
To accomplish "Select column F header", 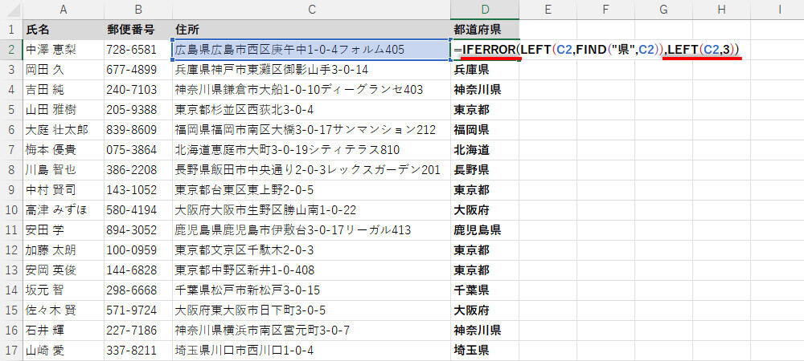I will coord(605,9).
